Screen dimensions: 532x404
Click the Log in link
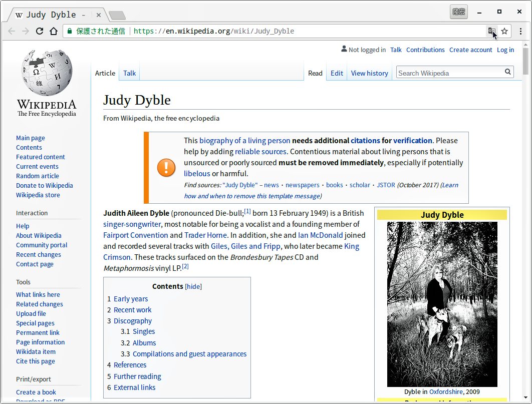(505, 50)
